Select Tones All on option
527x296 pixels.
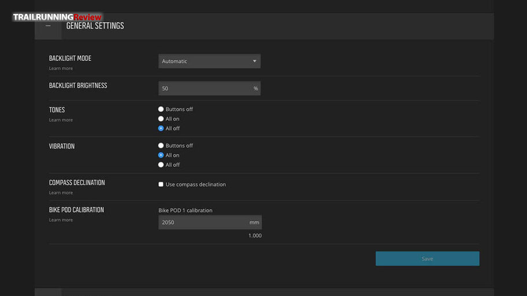(161, 119)
